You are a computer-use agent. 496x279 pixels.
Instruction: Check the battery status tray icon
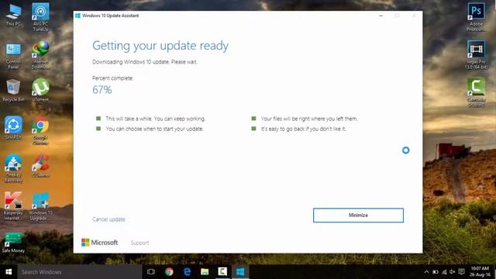click(436, 272)
